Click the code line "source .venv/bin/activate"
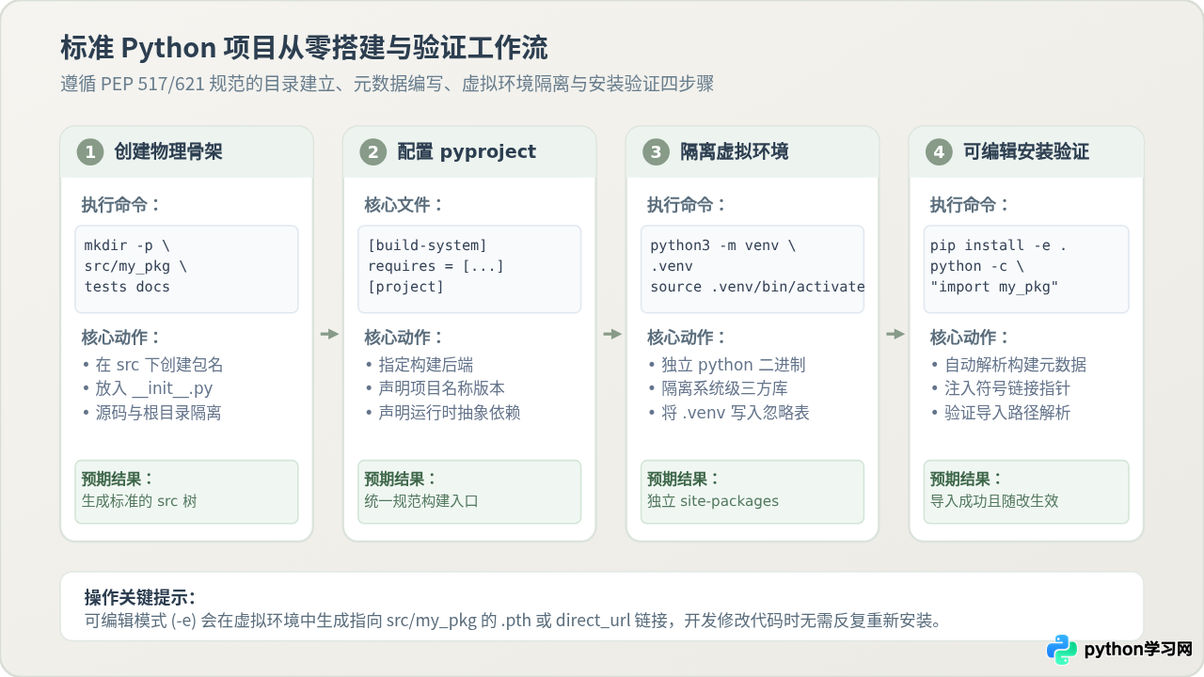Image resolution: width=1204 pixels, height=677 pixels. [x=758, y=287]
